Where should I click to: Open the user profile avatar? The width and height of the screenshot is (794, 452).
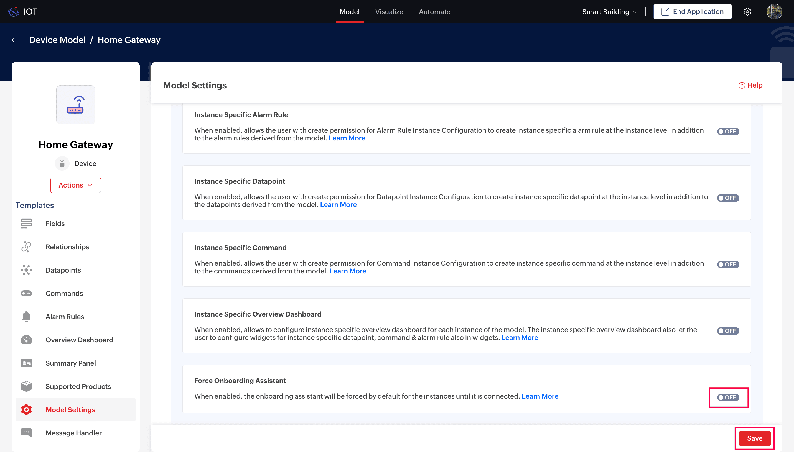click(x=774, y=12)
